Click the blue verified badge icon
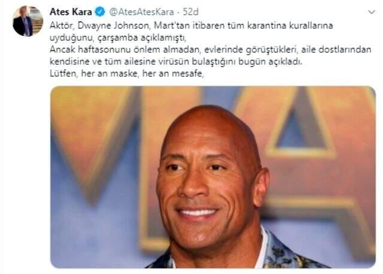Screen dimensions: 383x274 (100, 12)
